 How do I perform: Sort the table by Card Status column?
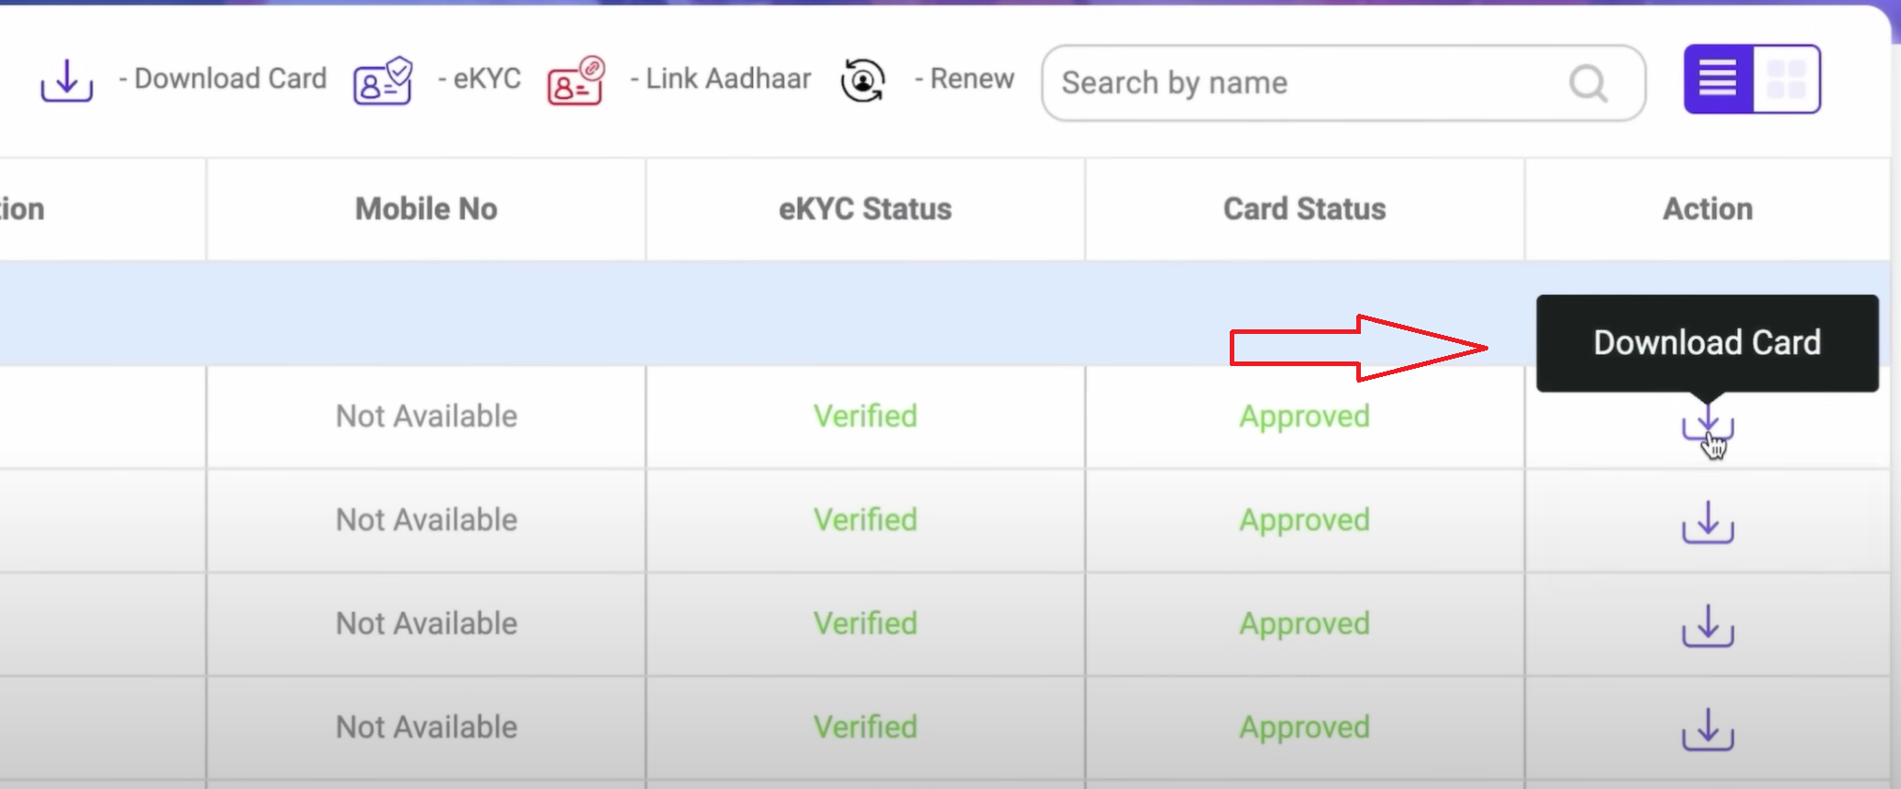point(1303,208)
